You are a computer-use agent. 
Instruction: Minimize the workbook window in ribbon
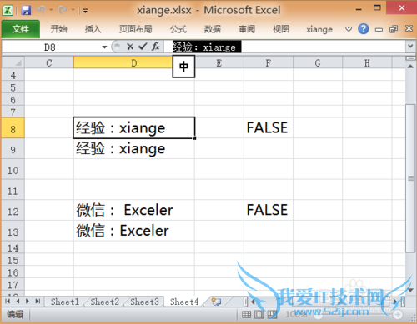(379, 29)
